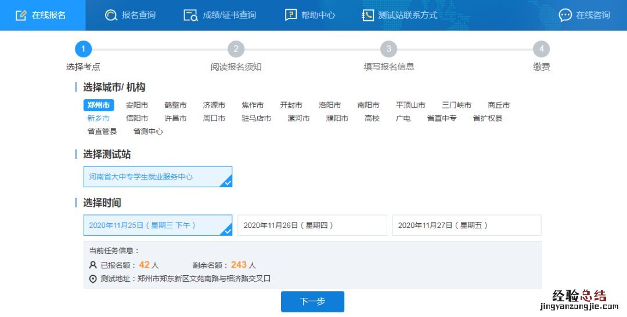Pick 省测中心 from the institution list

coord(148,132)
